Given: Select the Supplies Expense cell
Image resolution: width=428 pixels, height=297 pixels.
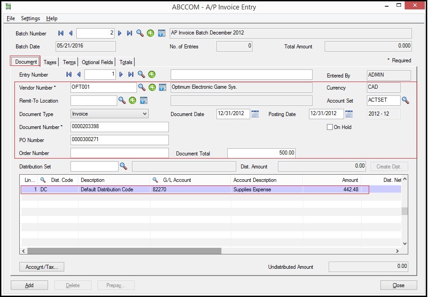Looking at the screenshot, I should click(x=267, y=189).
